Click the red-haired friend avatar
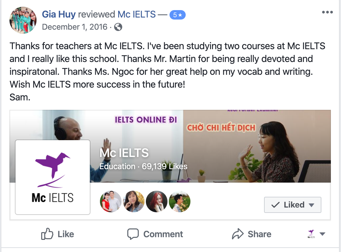 pyautogui.click(x=157, y=201)
